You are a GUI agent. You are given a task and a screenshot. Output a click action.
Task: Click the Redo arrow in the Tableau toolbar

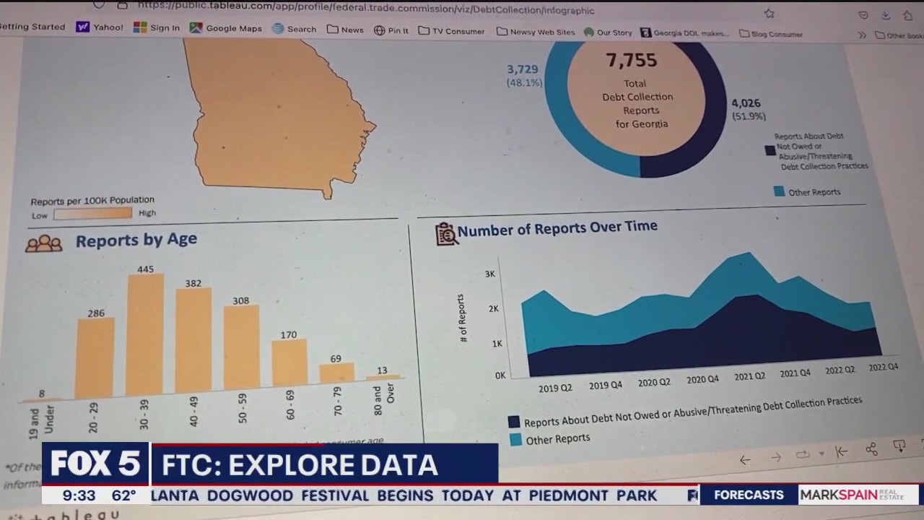[x=776, y=458]
